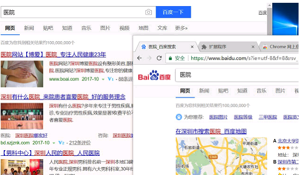Click Chrome back arrow button
The width and height of the screenshot is (299, 175).
tap(139, 58)
